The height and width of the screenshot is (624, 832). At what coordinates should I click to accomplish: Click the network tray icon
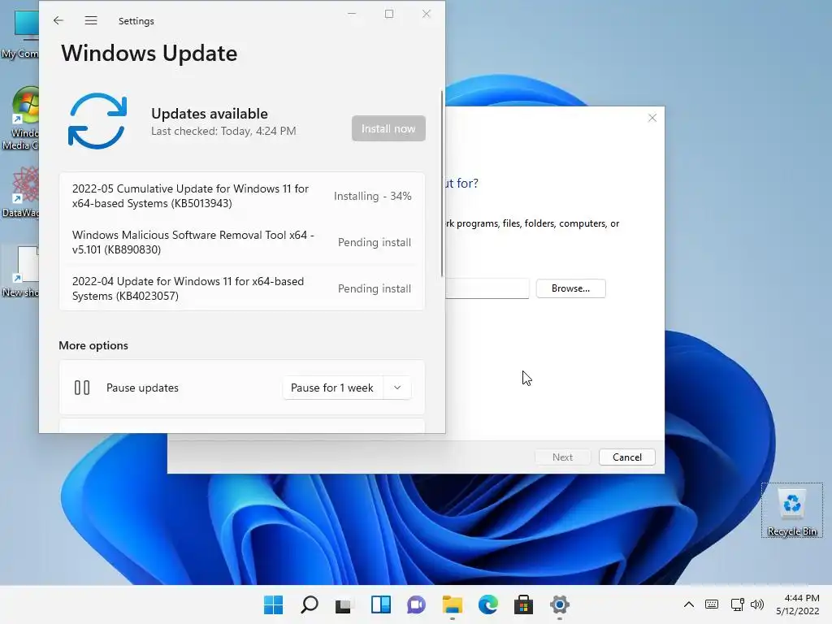coord(737,604)
